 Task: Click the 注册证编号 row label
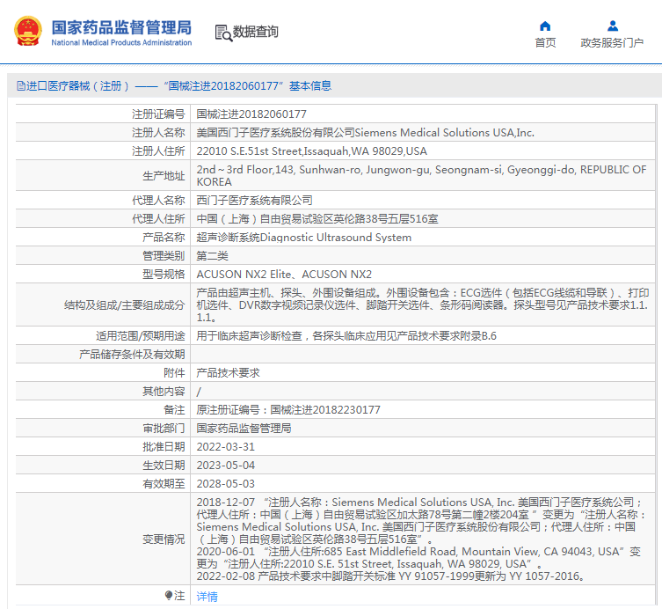(x=158, y=114)
